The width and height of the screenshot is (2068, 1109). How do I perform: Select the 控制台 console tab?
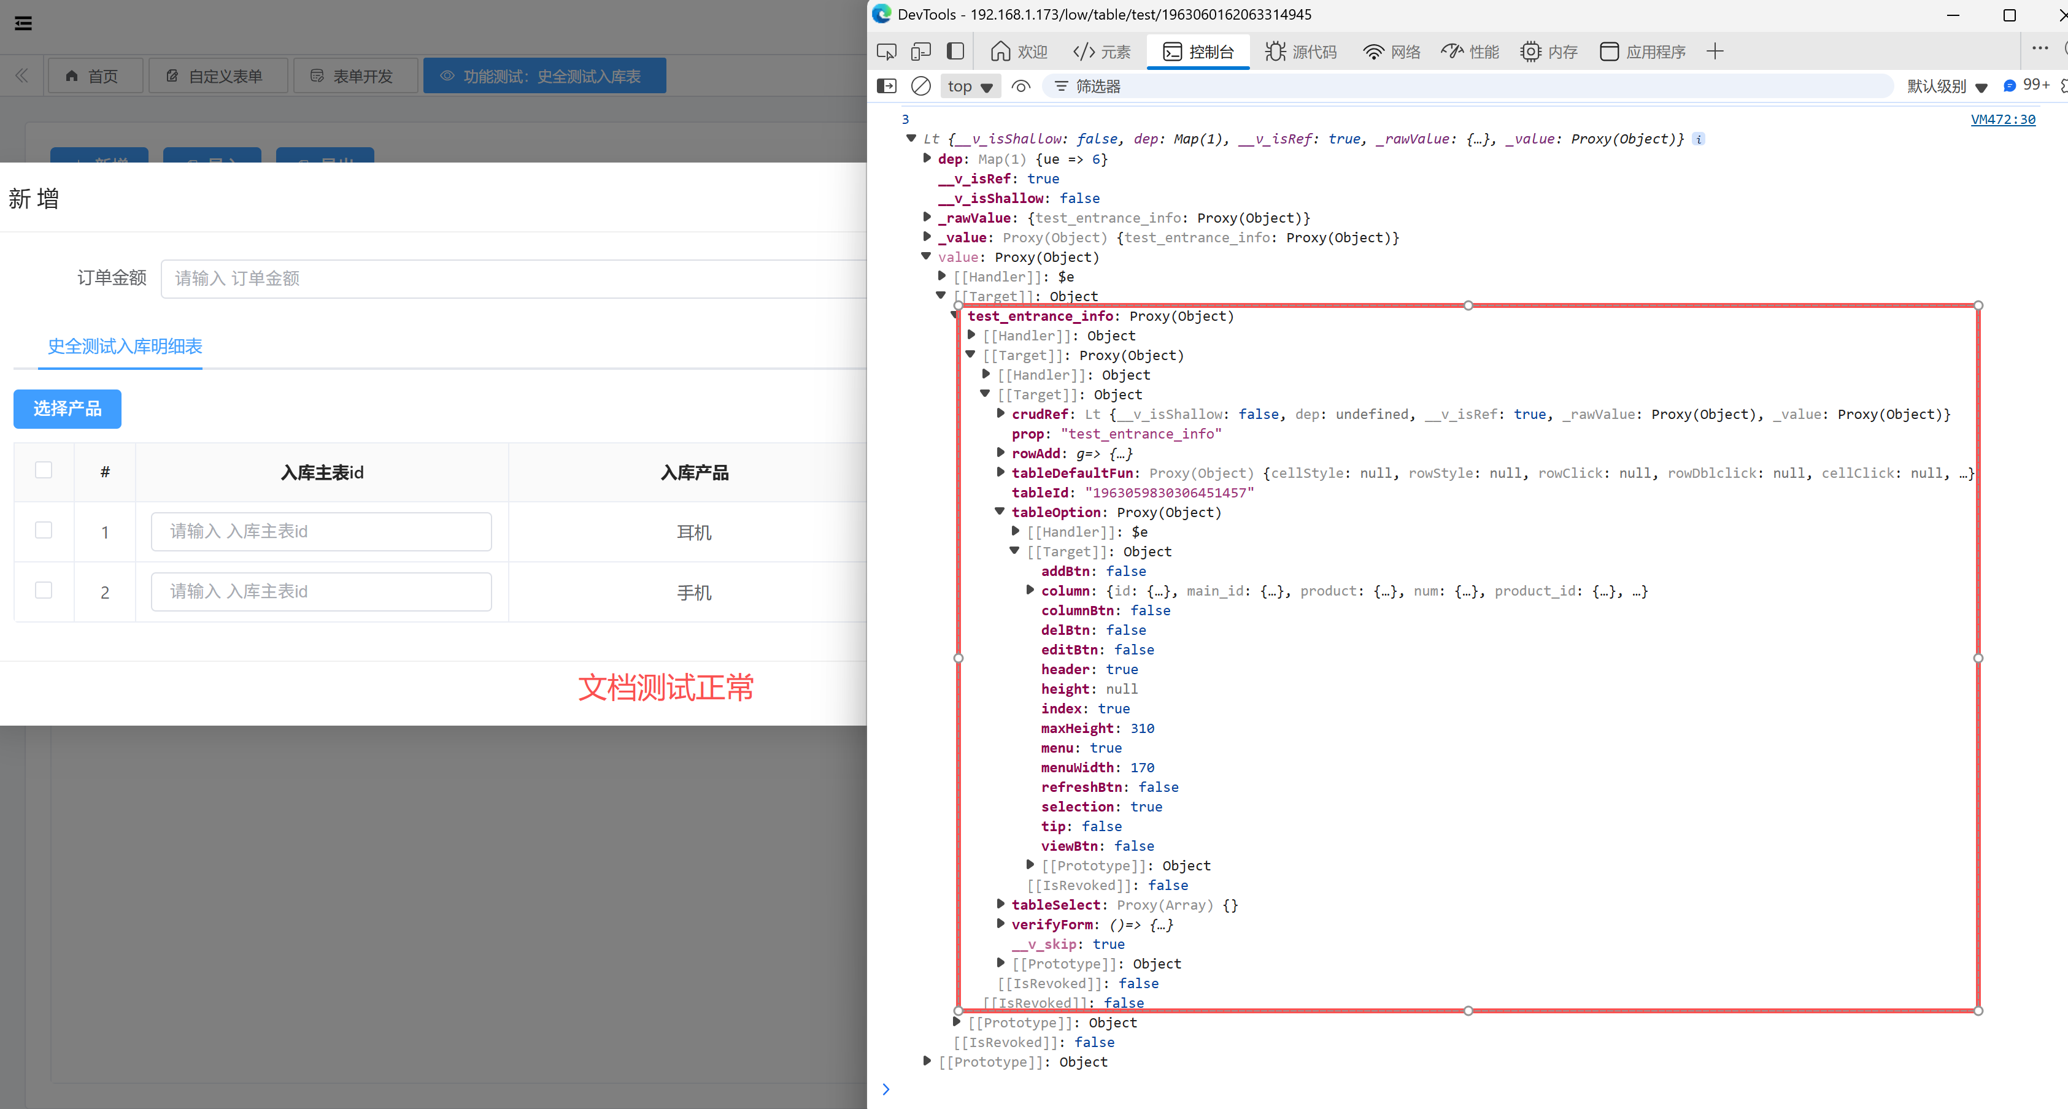(x=1198, y=52)
